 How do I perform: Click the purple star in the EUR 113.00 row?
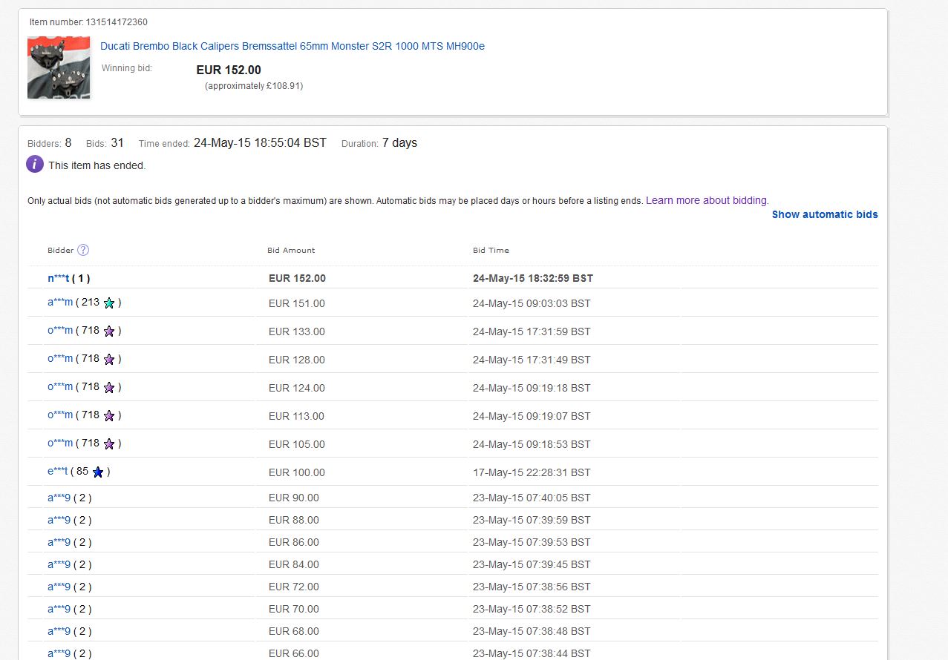[109, 415]
